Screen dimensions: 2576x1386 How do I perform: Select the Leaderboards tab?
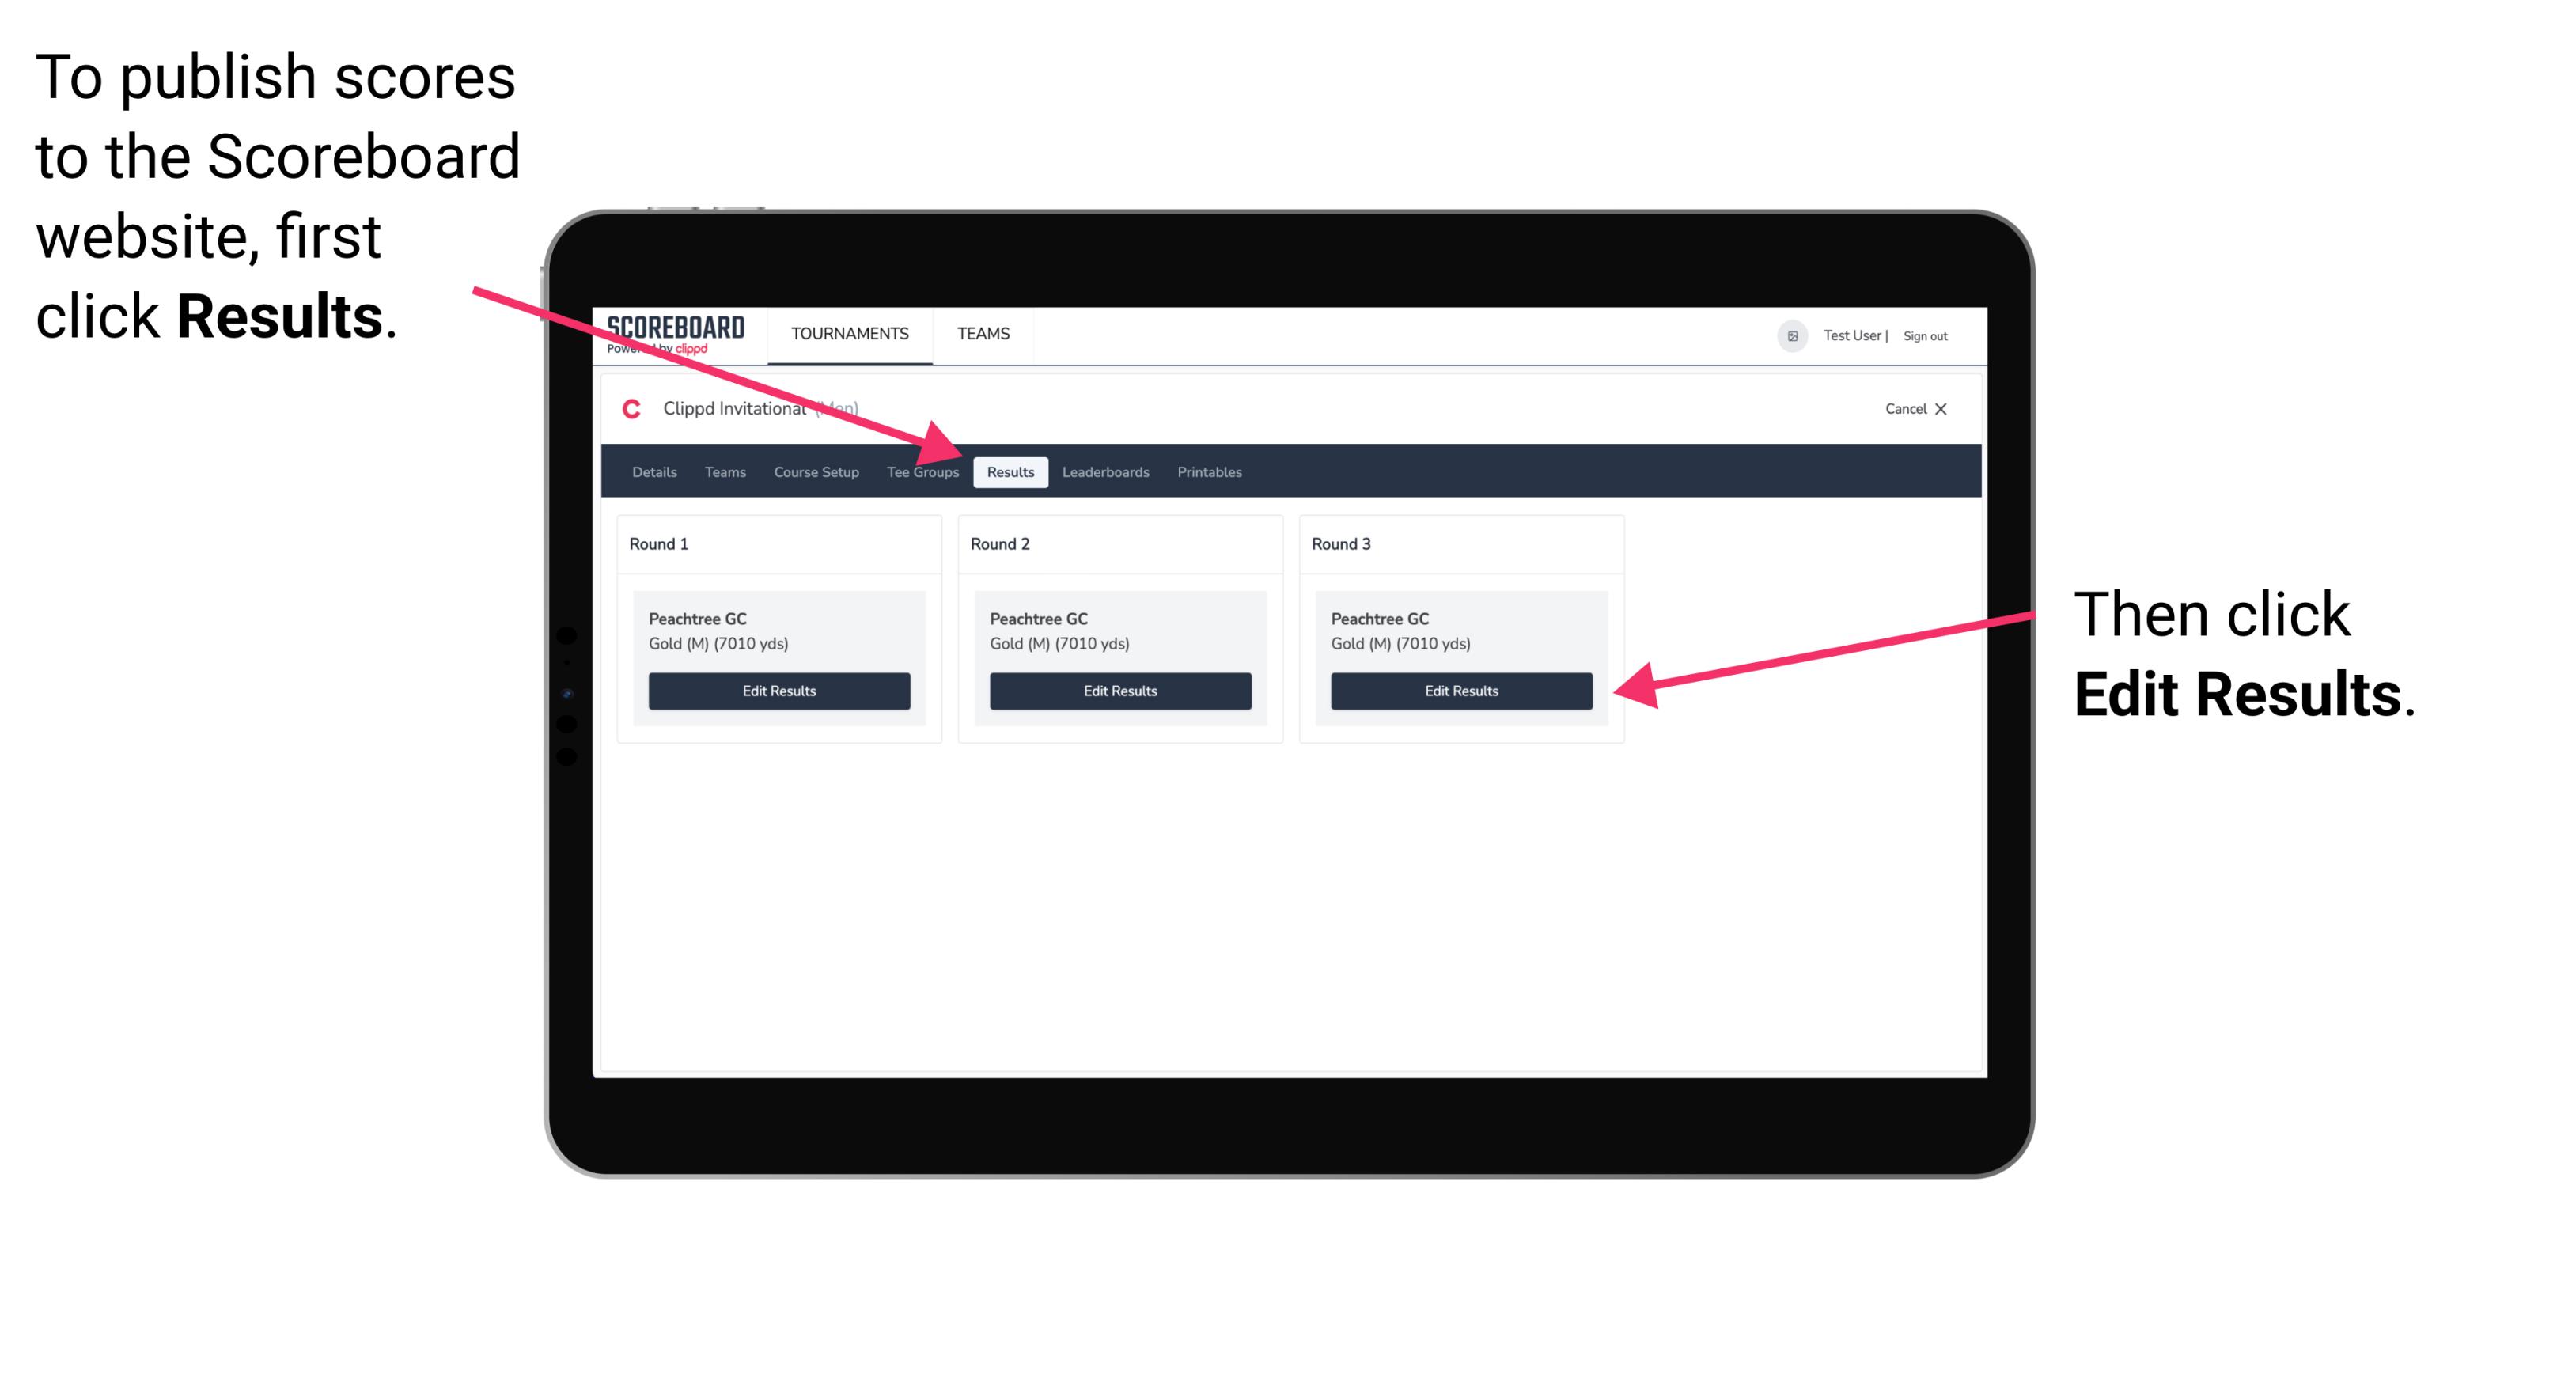1106,471
